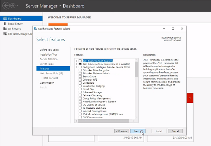Check I/O Quality of Service checkbox
This screenshot has width=211, height=146.
(x=80, y=105)
